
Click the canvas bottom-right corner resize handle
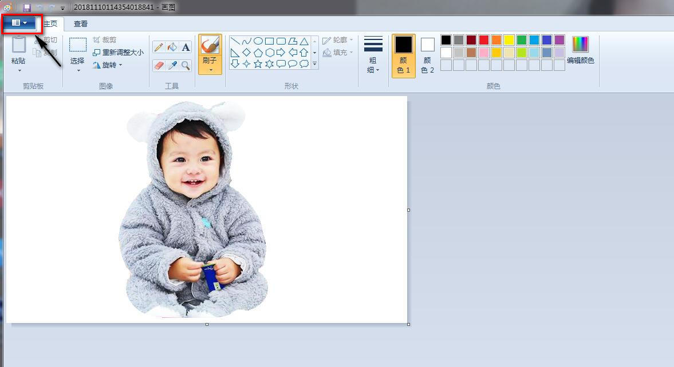point(408,325)
